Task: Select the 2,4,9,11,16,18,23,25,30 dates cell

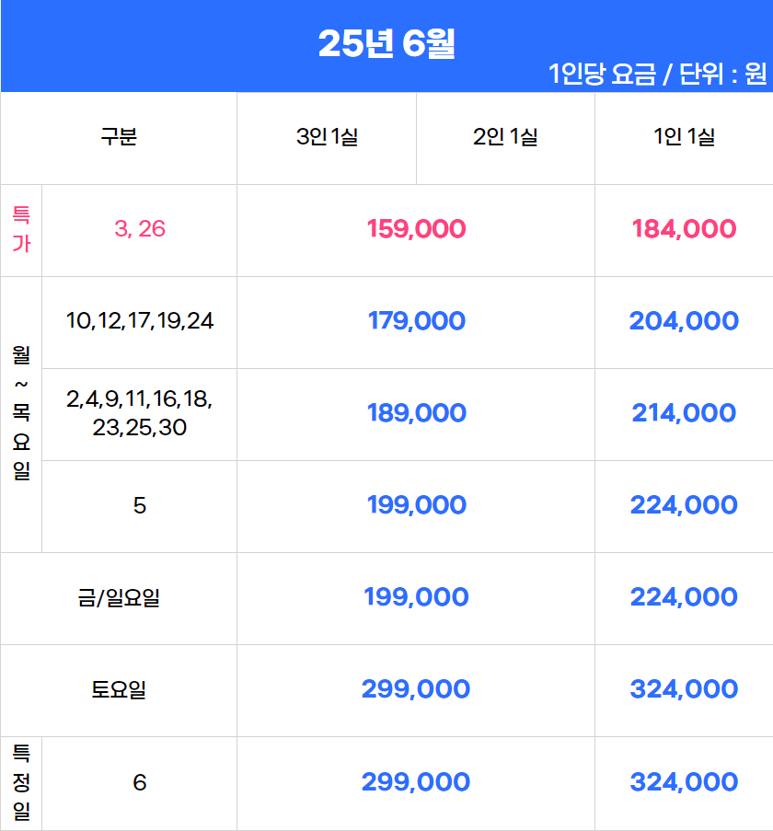Action: pos(139,413)
